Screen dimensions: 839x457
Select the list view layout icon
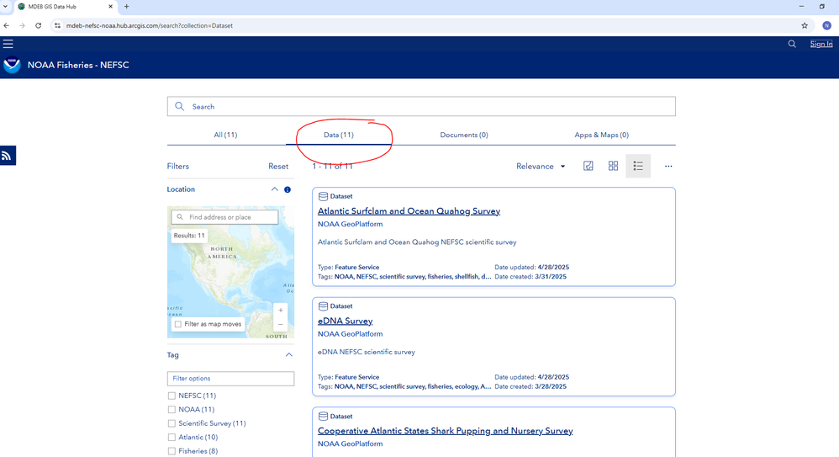tap(638, 166)
